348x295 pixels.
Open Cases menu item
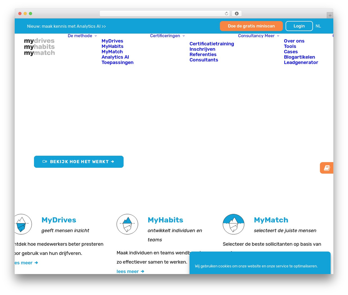click(x=291, y=52)
